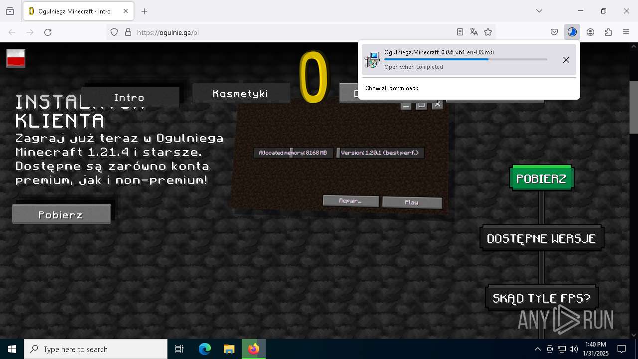This screenshot has width=638, height=359.
Task: Click the green POBIERZ sign
Action: (541, 178)
